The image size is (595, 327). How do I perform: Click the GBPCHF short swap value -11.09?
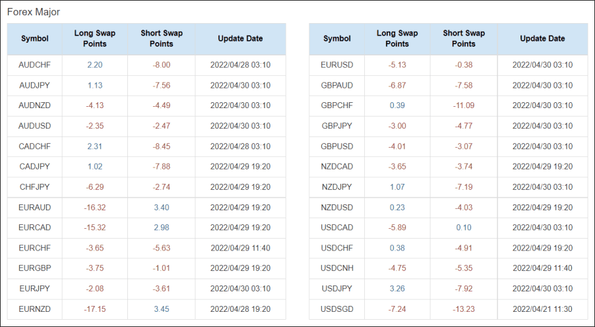point(463,105)
